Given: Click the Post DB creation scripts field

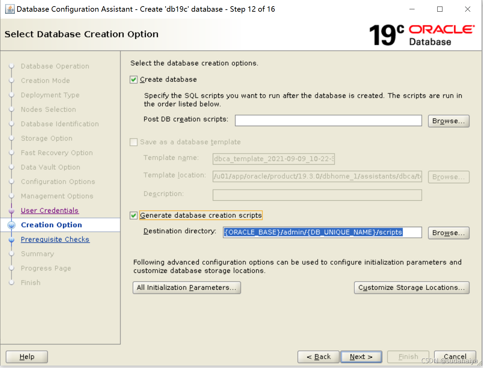Looking at the screenshot, I should click(x=328, y=121).
